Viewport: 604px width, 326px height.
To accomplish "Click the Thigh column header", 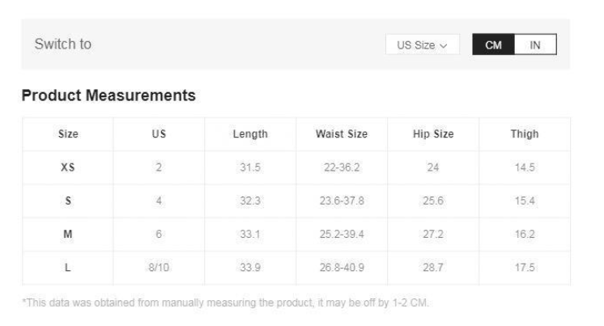I will click(524, 134).
